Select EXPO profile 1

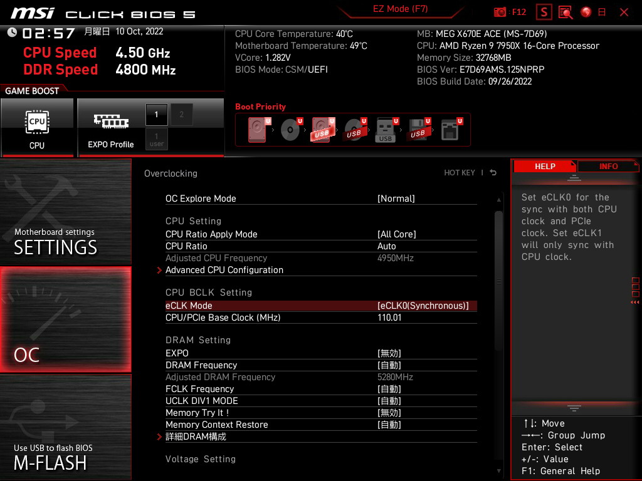click(156, 115)
